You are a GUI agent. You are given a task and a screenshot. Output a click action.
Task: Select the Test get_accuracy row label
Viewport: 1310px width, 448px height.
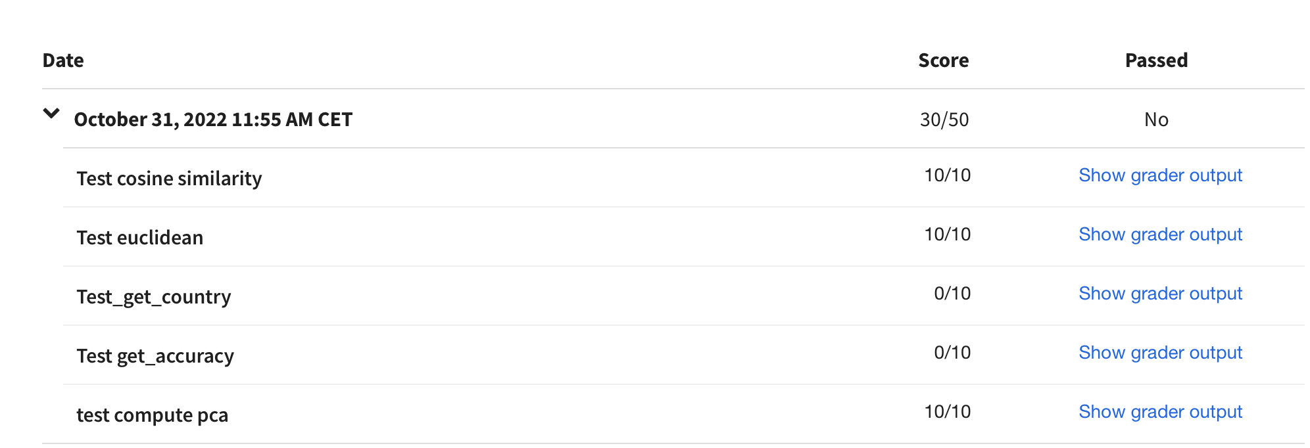155,356
